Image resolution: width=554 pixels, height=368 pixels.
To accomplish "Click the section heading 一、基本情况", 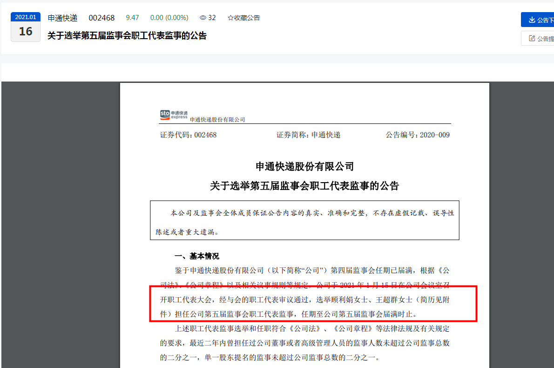I will coord(197,256).
